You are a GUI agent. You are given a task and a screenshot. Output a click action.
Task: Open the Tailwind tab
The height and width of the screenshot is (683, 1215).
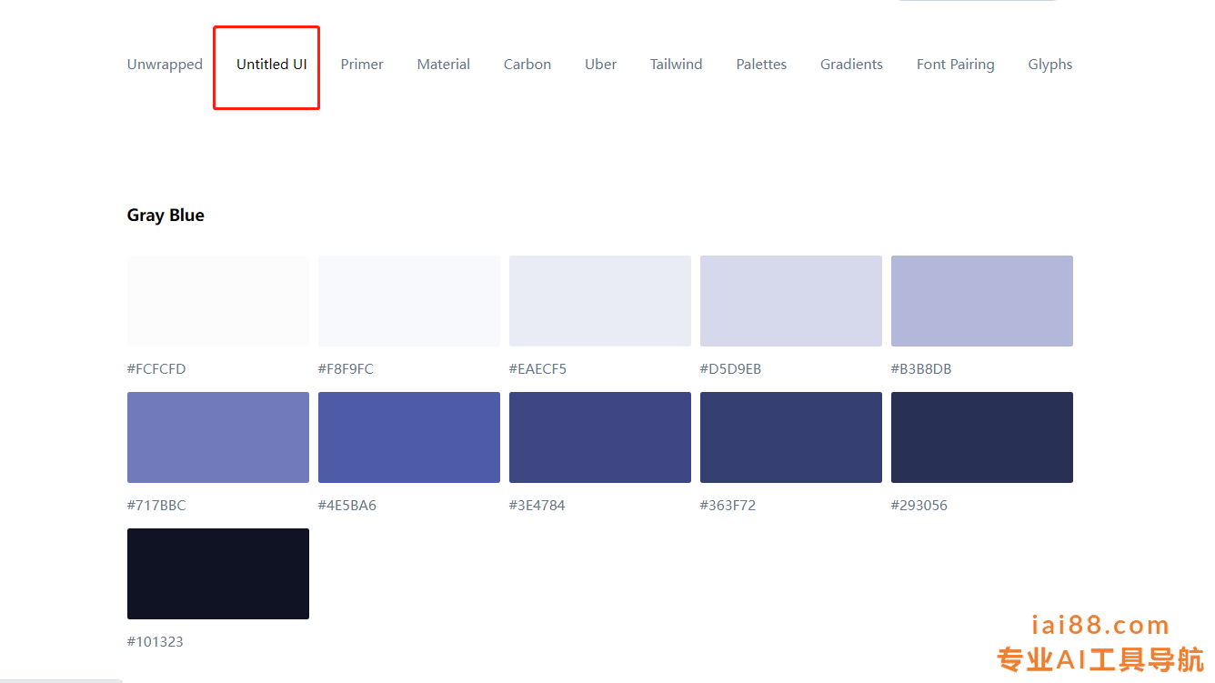tap(677, 65)
